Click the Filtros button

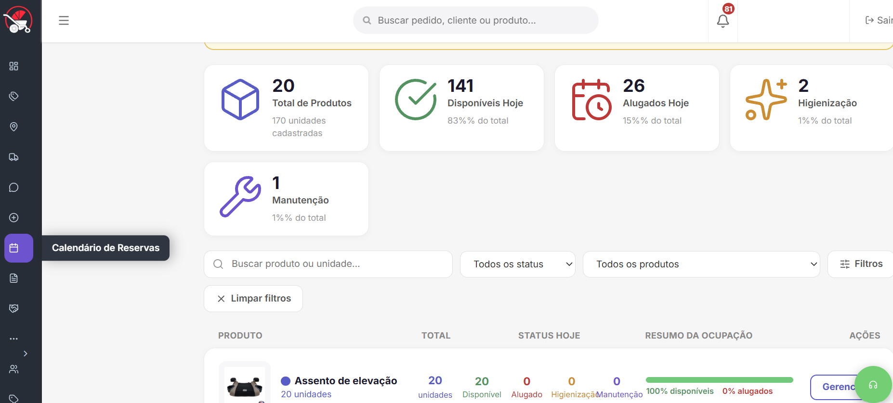tap(861, 264)
